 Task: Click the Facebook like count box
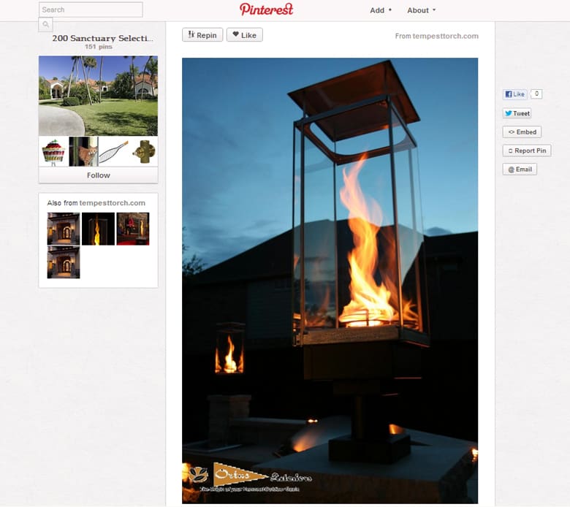click(x=536, y=94)
